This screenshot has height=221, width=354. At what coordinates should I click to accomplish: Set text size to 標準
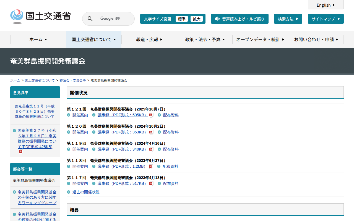click(181, 19)
